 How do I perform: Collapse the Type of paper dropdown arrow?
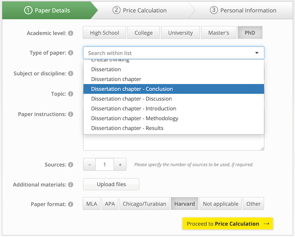(257, 53)
